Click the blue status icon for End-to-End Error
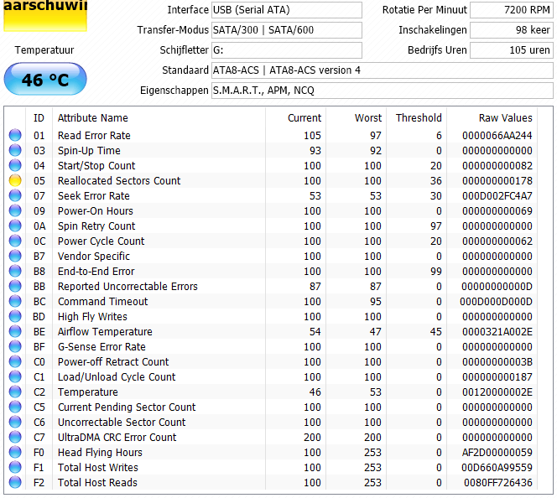This screenshot has height=498, width=557. 15,271
